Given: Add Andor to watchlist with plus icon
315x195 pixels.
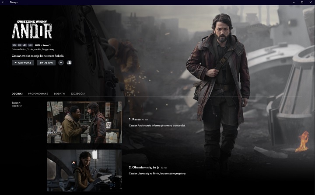Looking at the screenshot, I should [x=61, y=62].
